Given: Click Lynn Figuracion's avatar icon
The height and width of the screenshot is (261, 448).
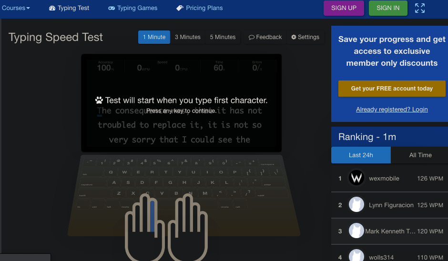Looking at the screenshot, I should 356,205.
